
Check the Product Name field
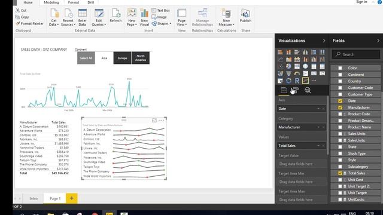pos(340,127)
